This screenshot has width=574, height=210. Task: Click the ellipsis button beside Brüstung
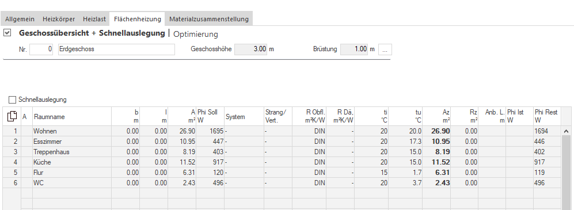pos(385,49)
